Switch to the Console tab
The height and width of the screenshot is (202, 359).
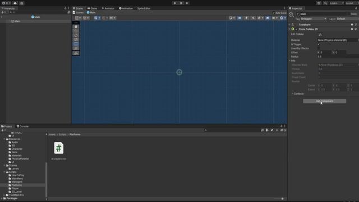pyautogui.click(x=22, y=126)
